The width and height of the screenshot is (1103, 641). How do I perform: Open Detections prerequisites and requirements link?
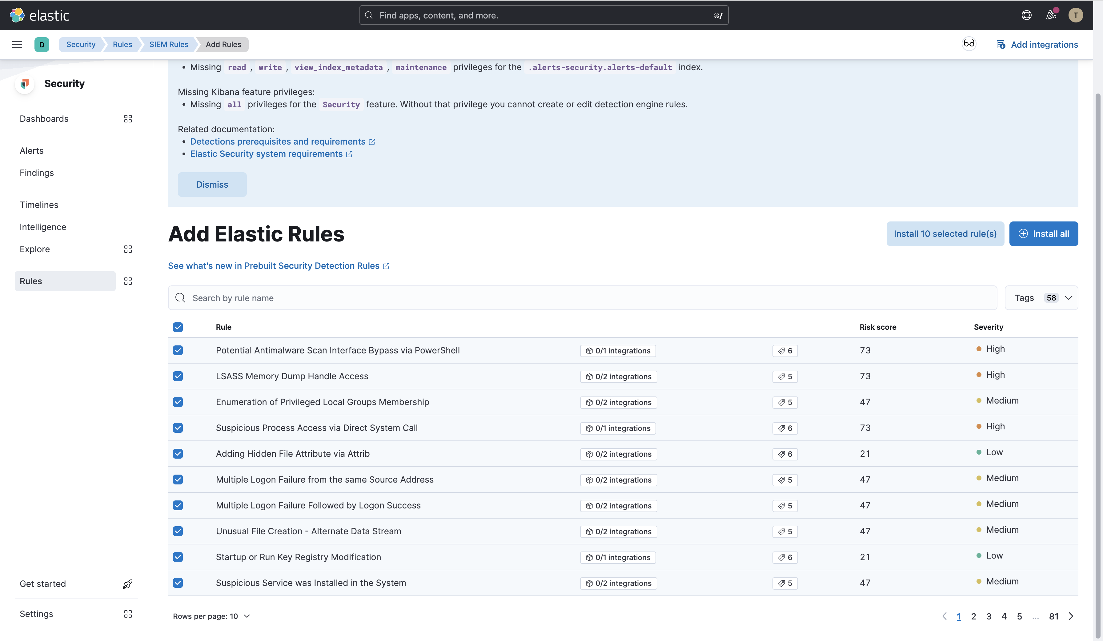[278, 142]
